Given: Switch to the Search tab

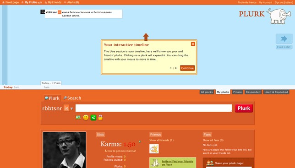Looking at the screenshot, I should pyautogui.click(x=72, y=98).
